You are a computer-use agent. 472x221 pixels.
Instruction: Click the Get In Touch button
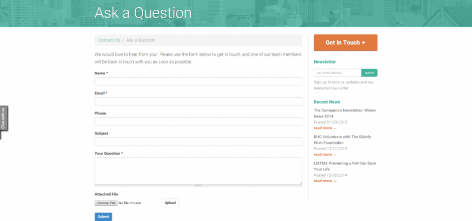click(x=345, y=43)
